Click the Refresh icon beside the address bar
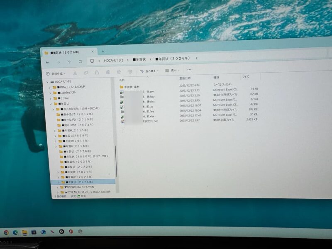This screenshot has height=249, width=332. point(80,61)
